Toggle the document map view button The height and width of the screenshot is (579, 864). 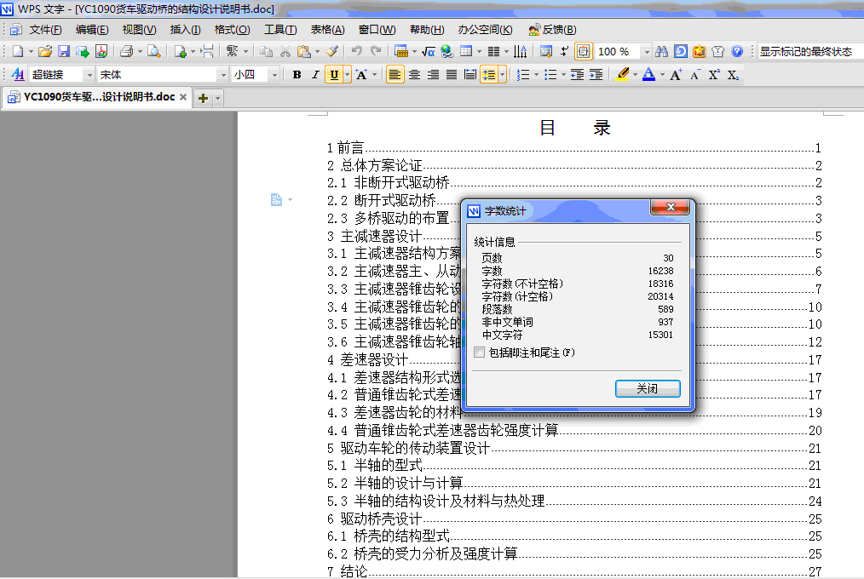[x=583, y=52]
